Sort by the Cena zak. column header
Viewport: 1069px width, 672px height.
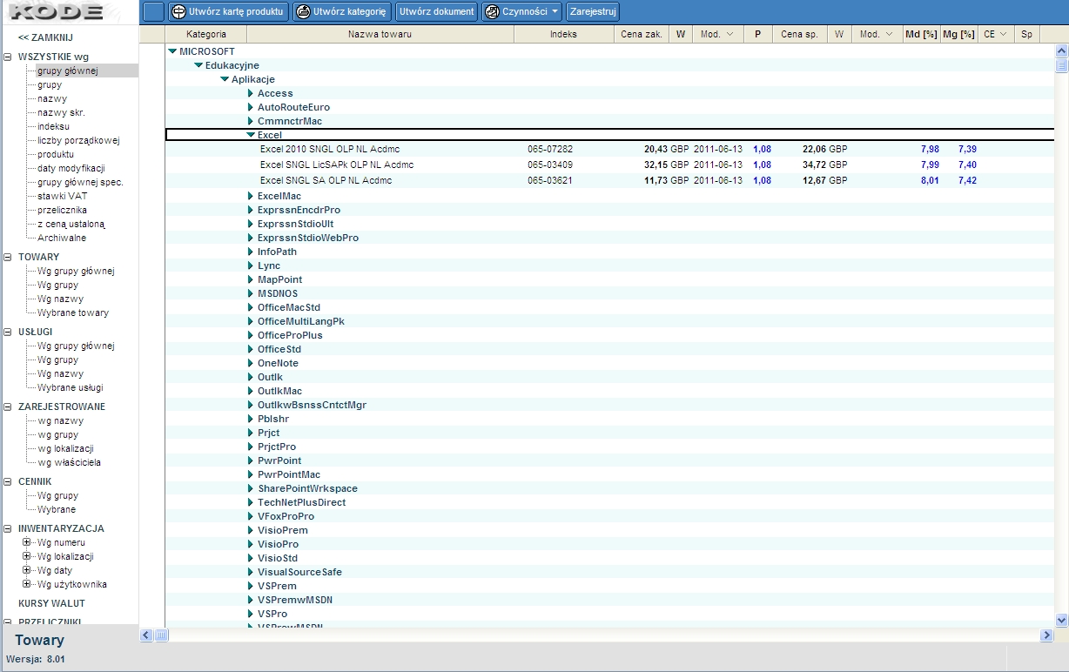point(642,34)
